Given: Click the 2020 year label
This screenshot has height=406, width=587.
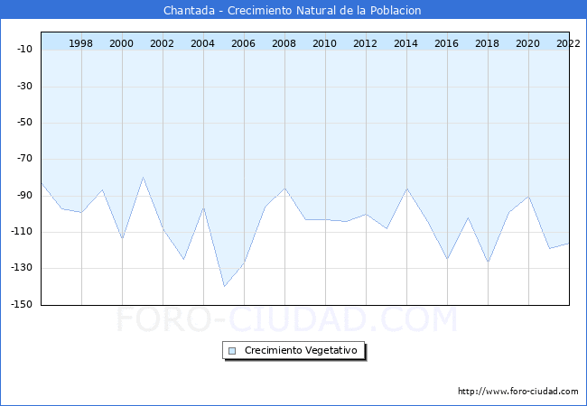Looking at the screenshot, I should pos(528,43).
